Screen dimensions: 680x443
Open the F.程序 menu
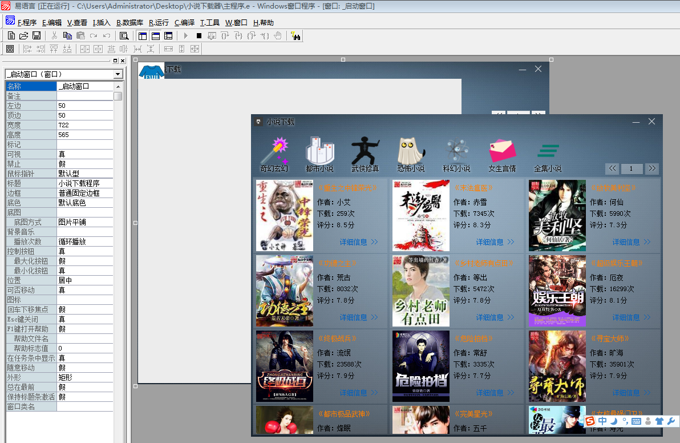27,23
